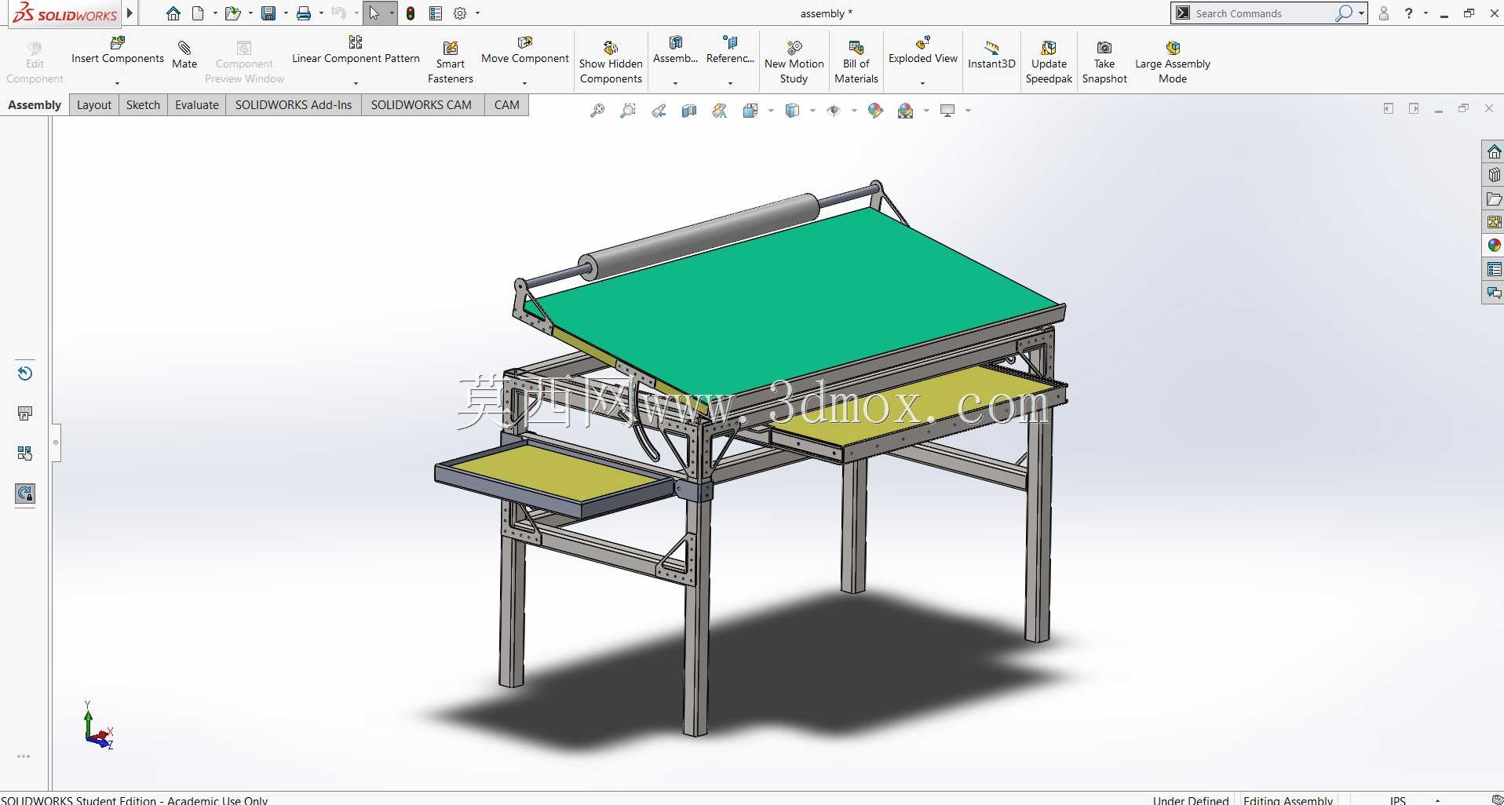Start a New Motion Study
The image size is (1504, 805).
click(x=794, y=62)
